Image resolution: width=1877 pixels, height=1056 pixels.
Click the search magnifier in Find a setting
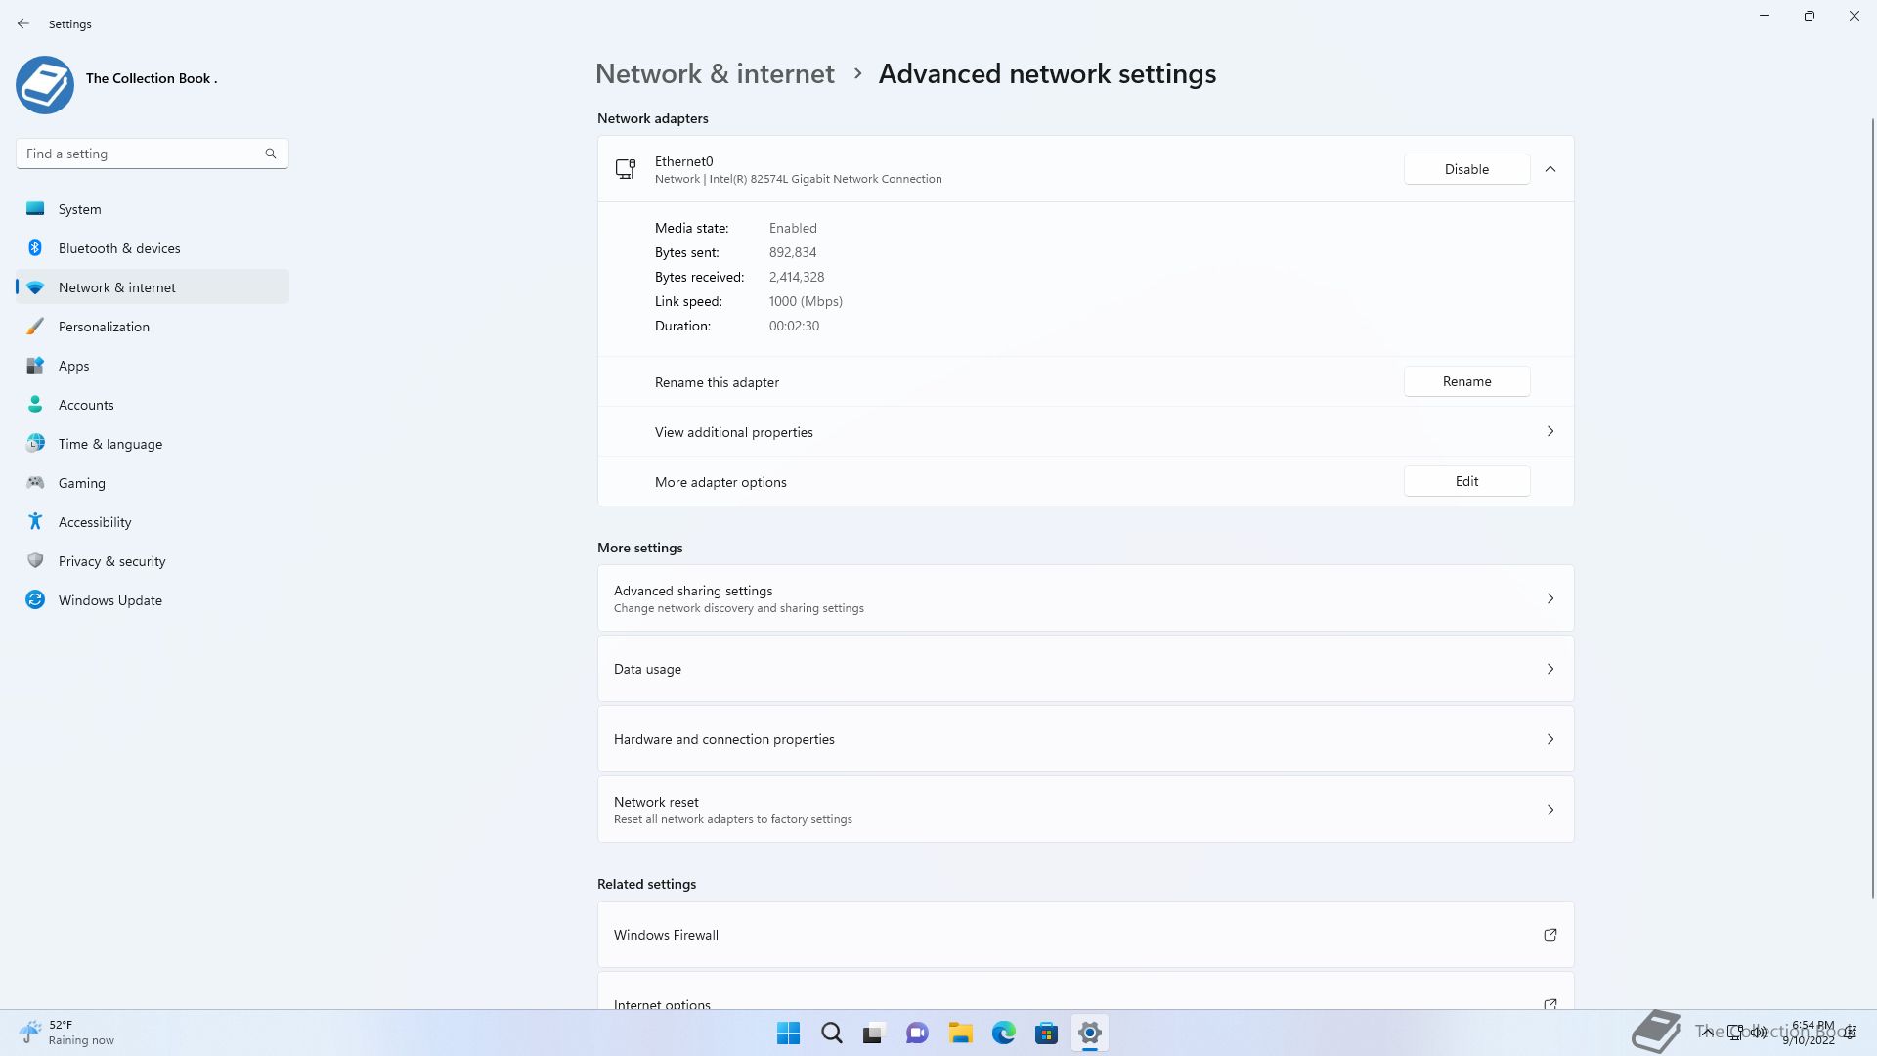(271, 154)
